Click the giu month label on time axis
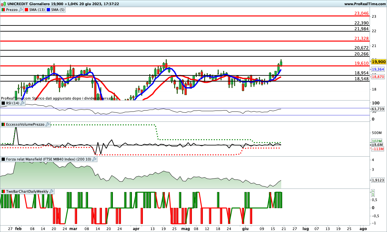Image resolution: width=387 pixels, height=232 pixels. click(x=245, y=228)
